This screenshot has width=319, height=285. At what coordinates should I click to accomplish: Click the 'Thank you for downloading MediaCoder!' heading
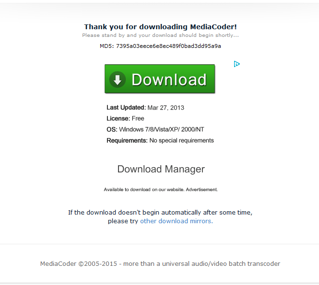click(x=161, y=27)
